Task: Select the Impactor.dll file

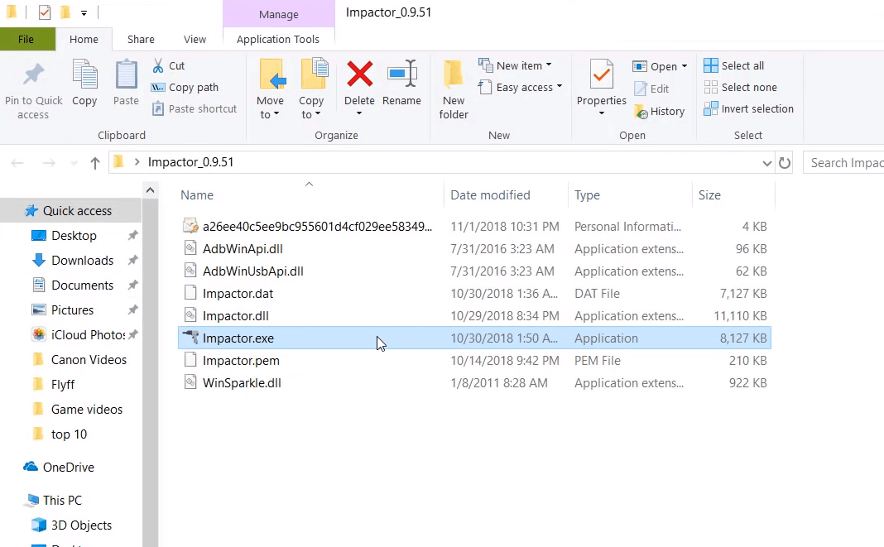Action: pos(236,315)
